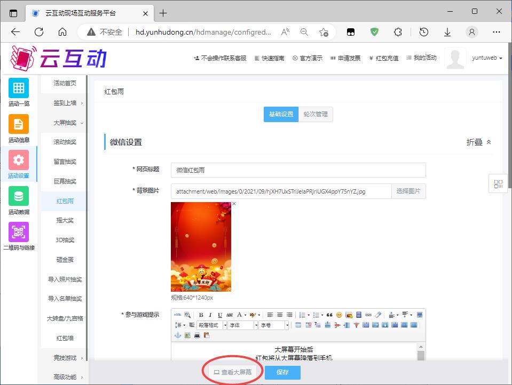
Task: Expand 签到上墙 sidebar menu
Action: point(64,103)
